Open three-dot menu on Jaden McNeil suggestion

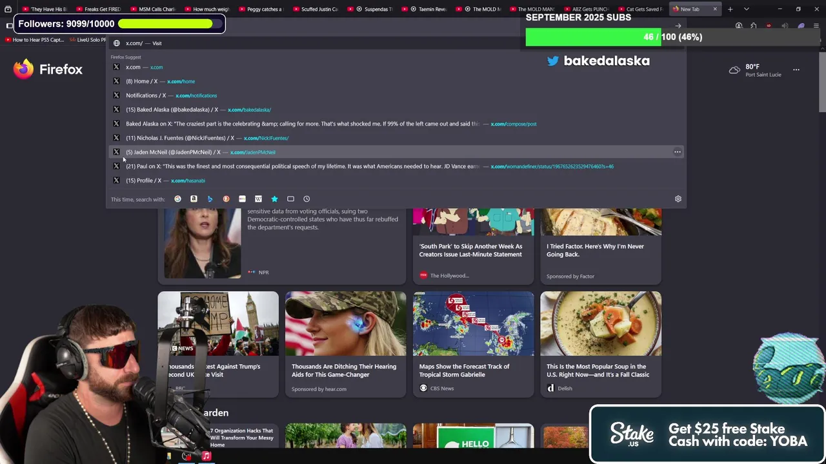pyautogui.click(x=678, y=152)
